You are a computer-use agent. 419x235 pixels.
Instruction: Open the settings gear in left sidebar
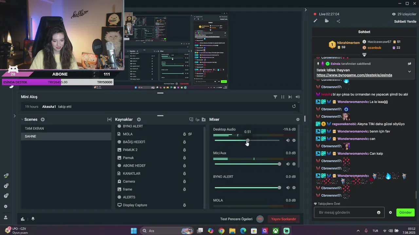tap(6, 207)
